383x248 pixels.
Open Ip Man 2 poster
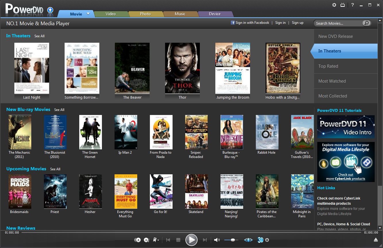[126, 132]
